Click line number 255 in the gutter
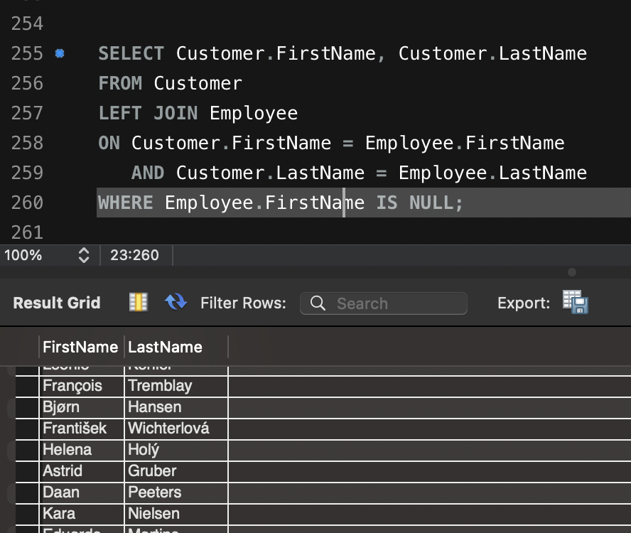 [x=27, y=53]
